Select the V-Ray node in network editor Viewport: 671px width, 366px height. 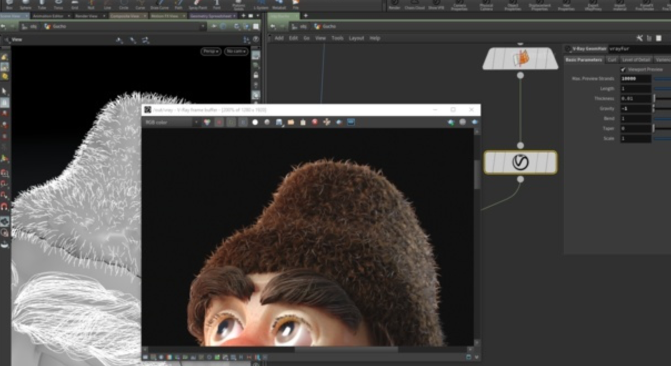[520, 162]
